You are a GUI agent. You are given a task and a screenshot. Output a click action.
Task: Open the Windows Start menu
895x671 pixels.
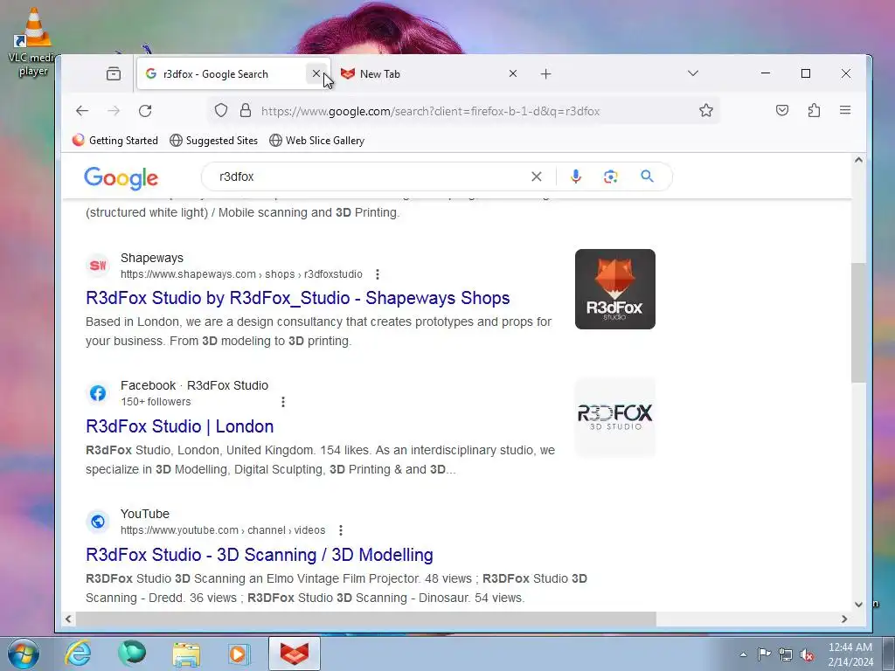[x=24, y=654]
